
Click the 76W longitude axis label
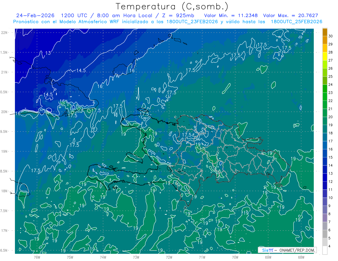(x=37, y=257)
